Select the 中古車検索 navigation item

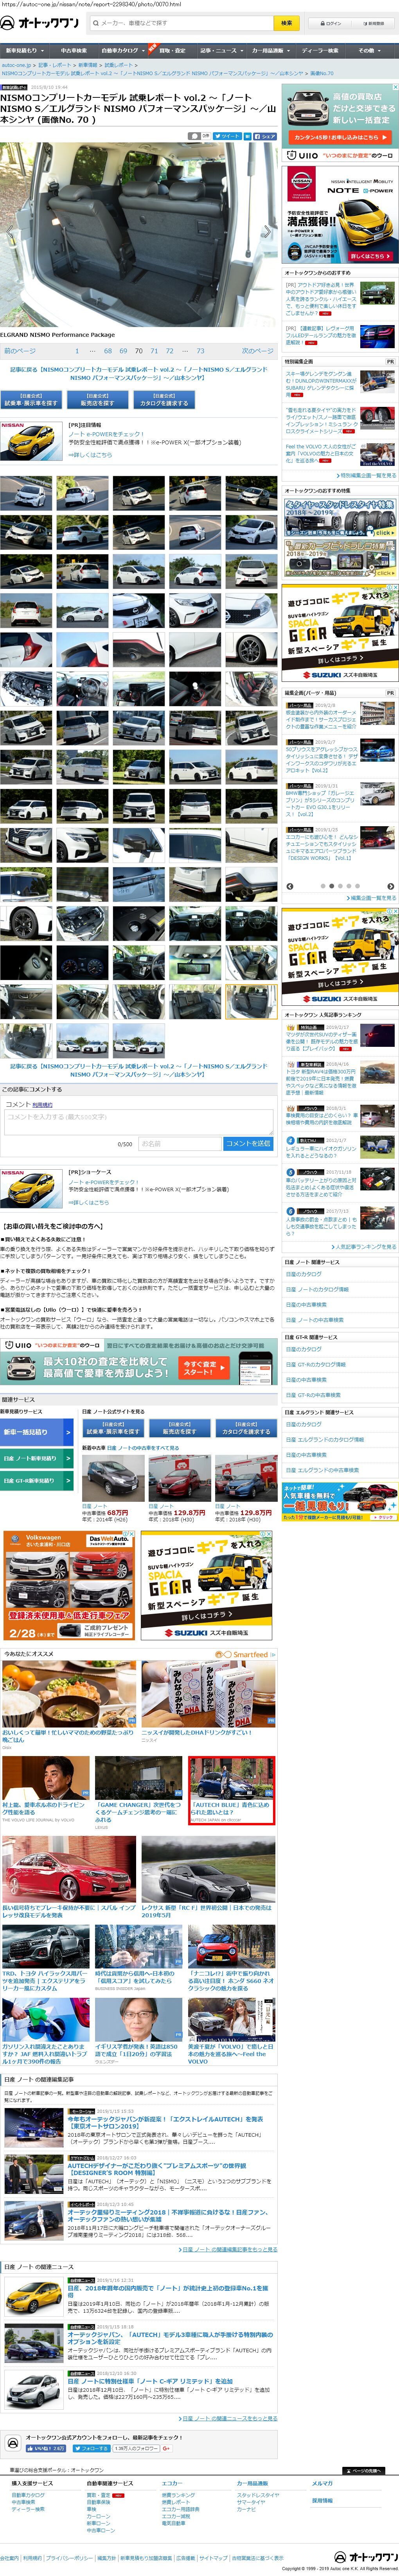click(73, 50)
